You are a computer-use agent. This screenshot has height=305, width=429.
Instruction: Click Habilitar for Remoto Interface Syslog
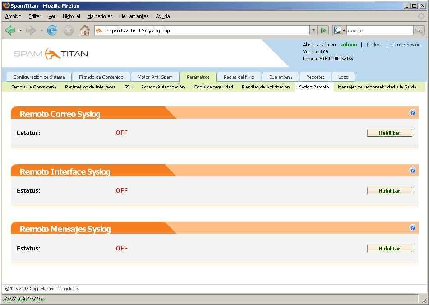[x=389, y=191]
